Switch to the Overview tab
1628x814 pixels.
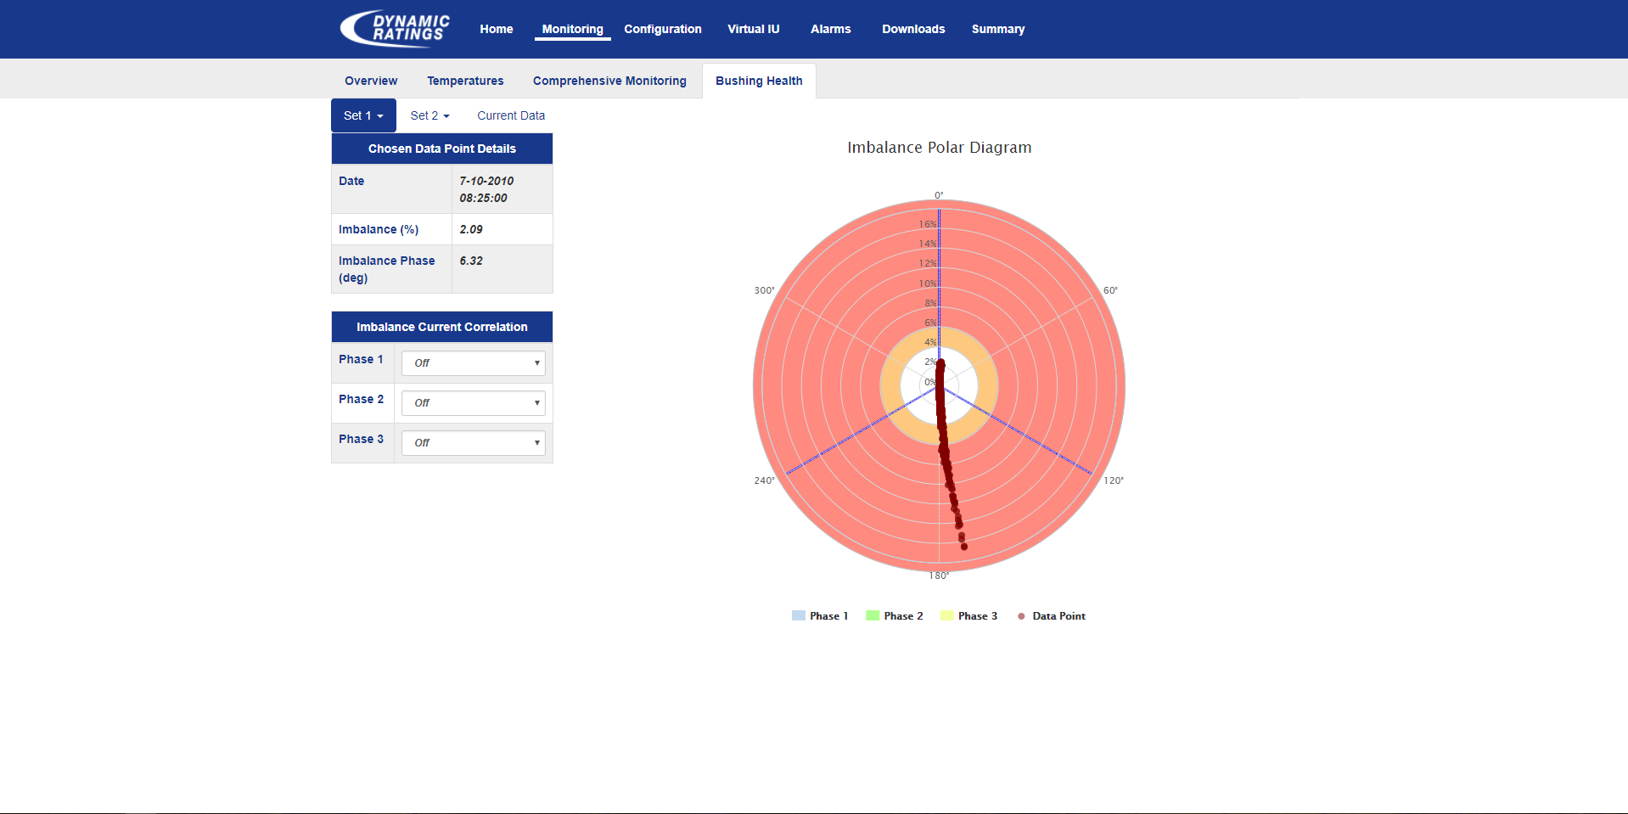(371, 81)
